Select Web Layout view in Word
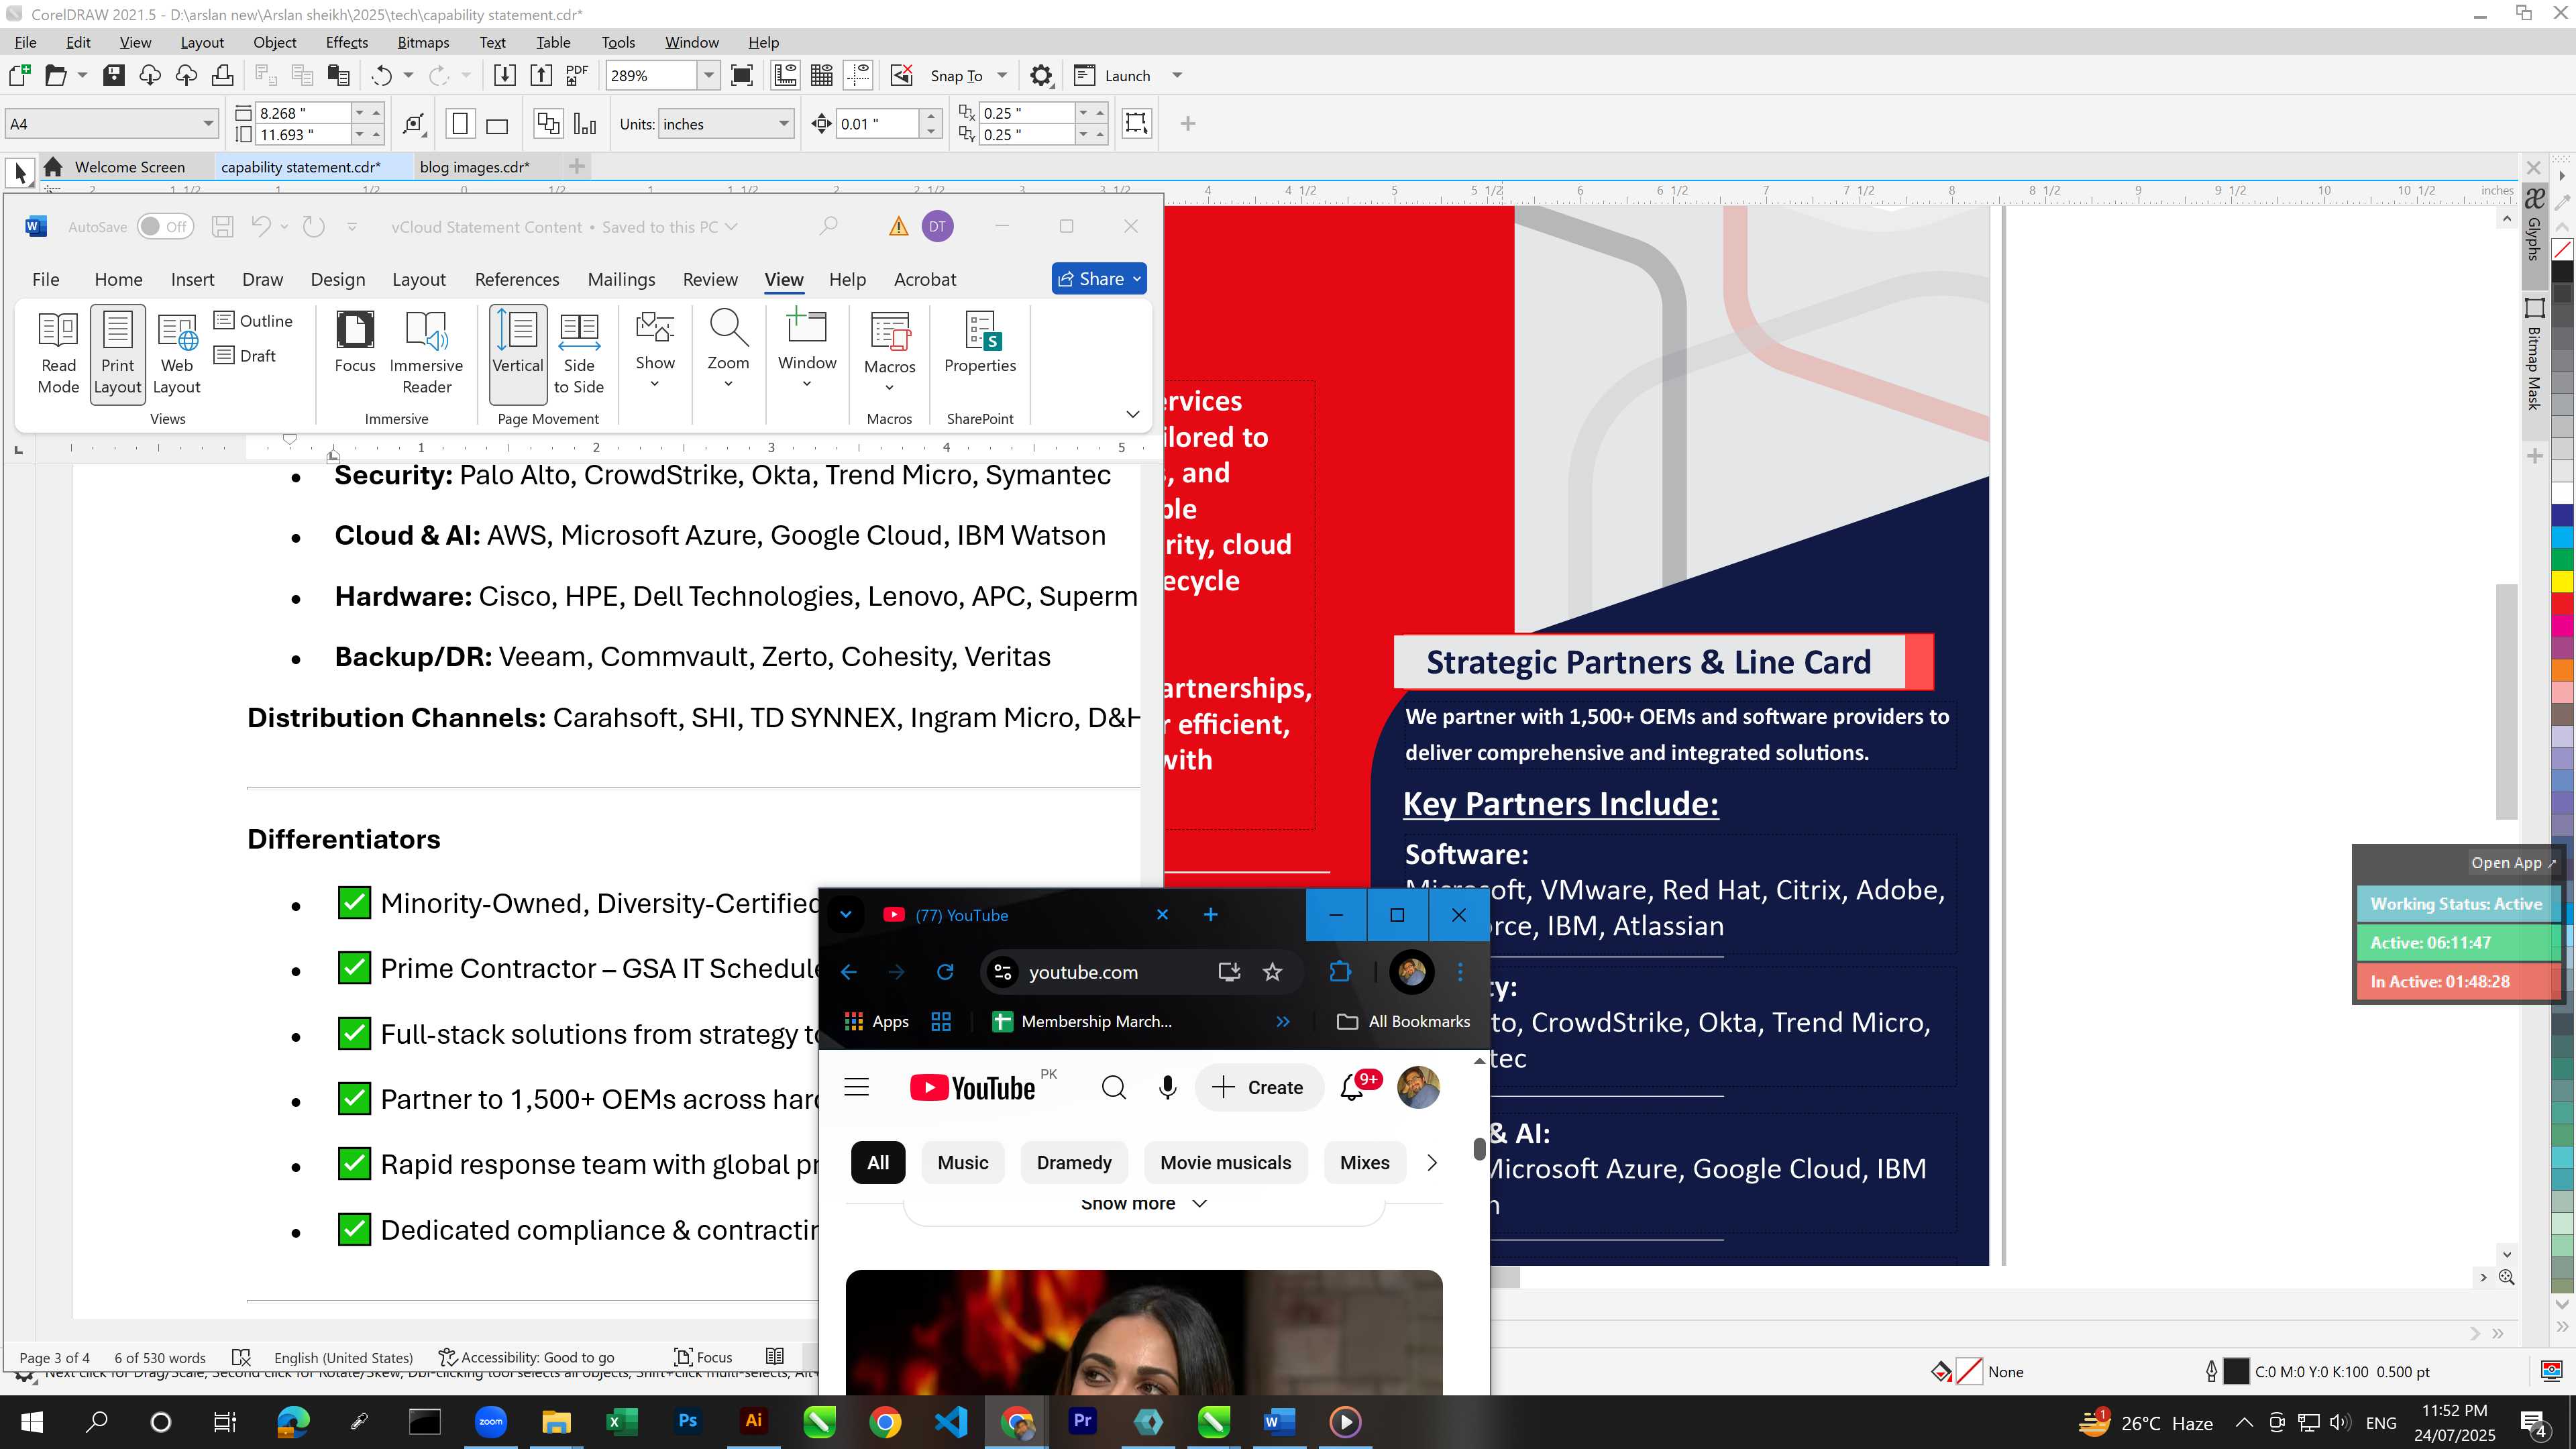This screenshot has width=2576, height=1449. tap(176, 353)
